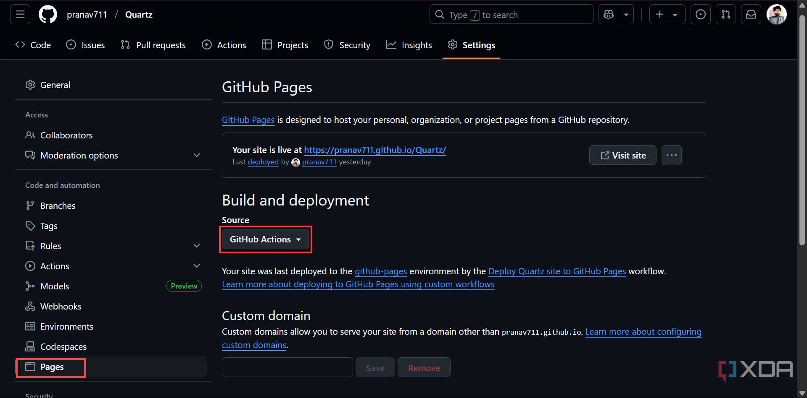This screenshot has height=398, width=807.
Task: Open the GitHub Actions source dropdown
Action: 265,239
